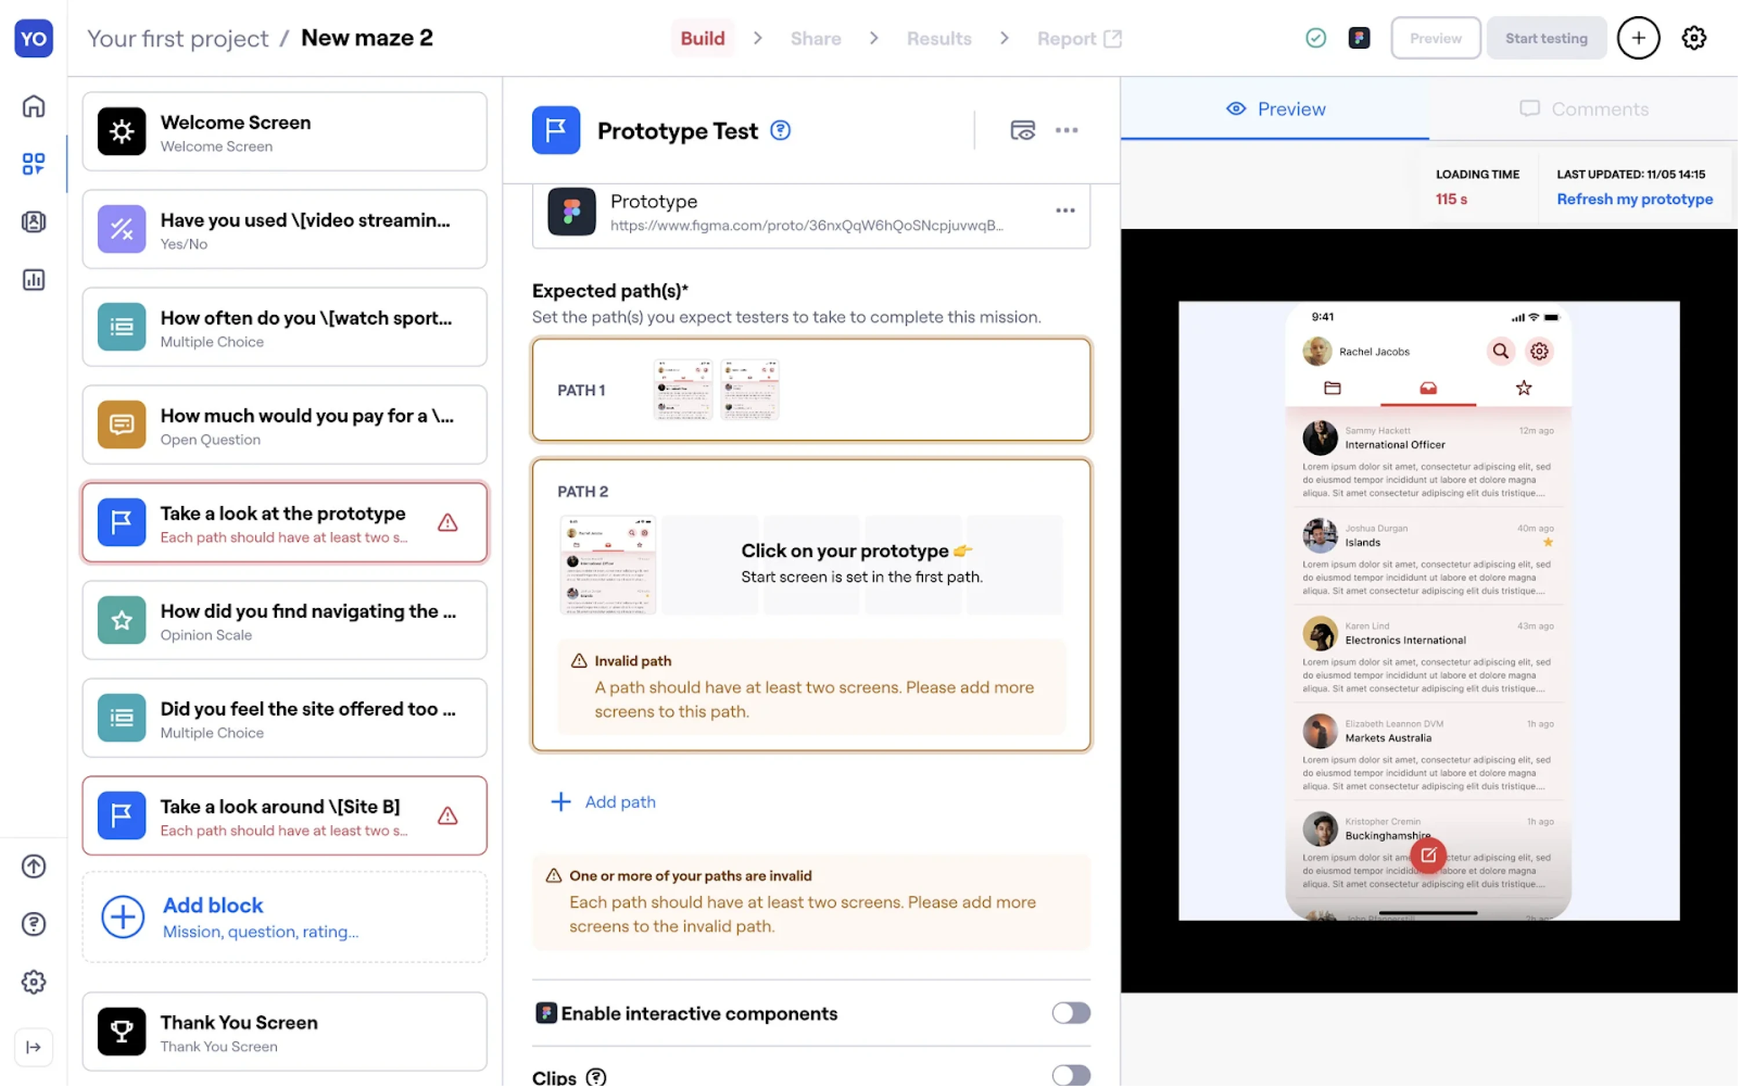The width and height of the screenshot is (1738, 1086).
Task: Open the results chart sidebar icon
Action: [33, 279]
